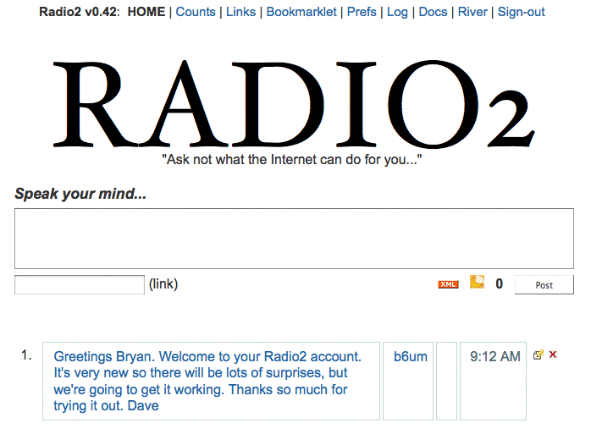Click the Post button
This screenshot has width=602, height=445.
point(544,284)
